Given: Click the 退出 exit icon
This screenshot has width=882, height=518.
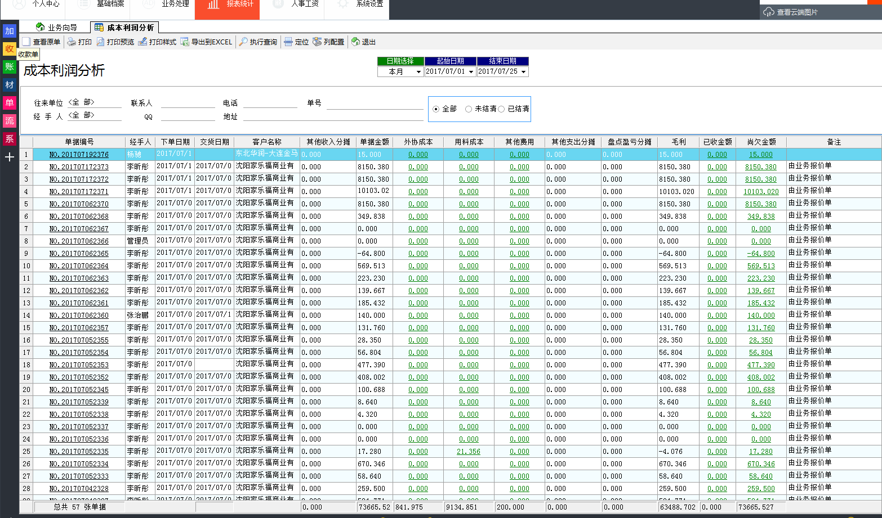Looking at the screenshot, I should tap(357, 41).
